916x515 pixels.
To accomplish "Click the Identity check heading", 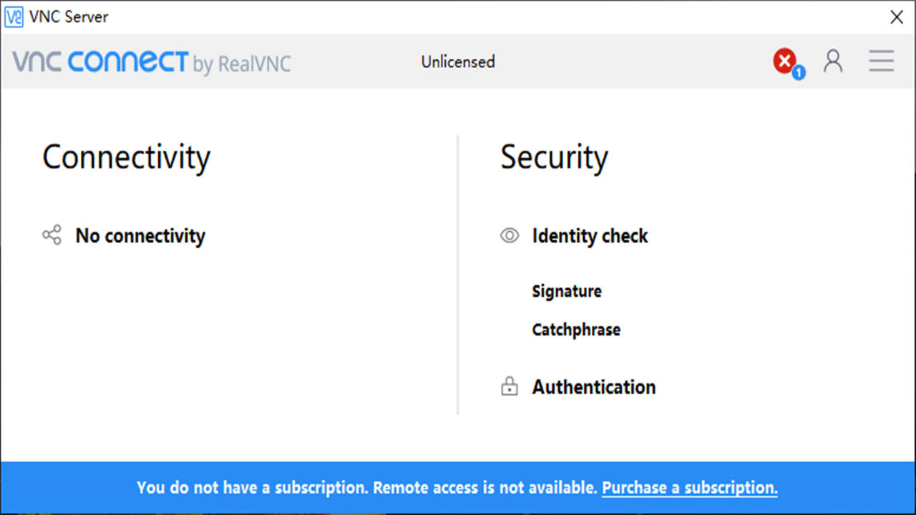I will coord(590,236).
